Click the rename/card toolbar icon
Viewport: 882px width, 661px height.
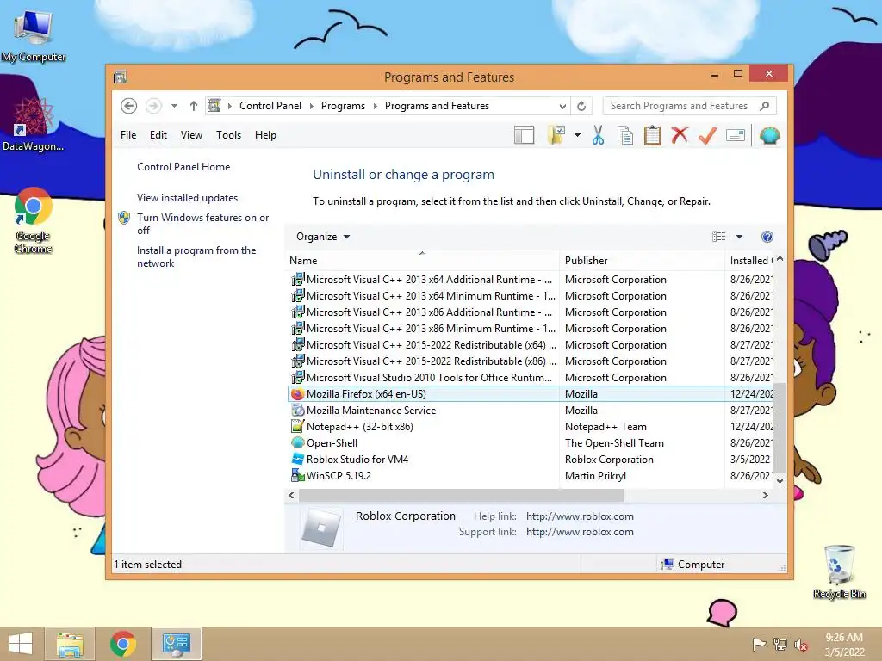[736, 135]
